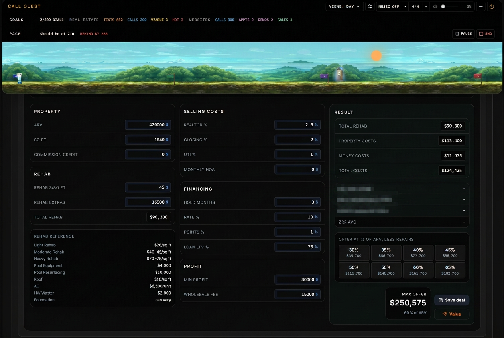Click the Hold Months input field
Image resolution: width=504 pixels, height=338 pixels.
tap(297, 202)
